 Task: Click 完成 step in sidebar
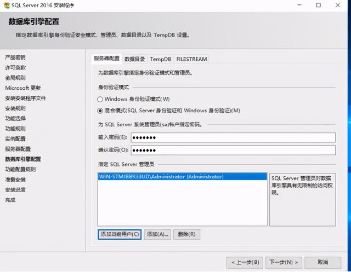(10, 200)
